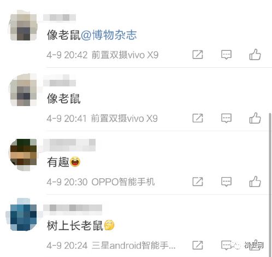Open avatar of first commenter
Screen dimensions: 272x257
pos(23,26)
